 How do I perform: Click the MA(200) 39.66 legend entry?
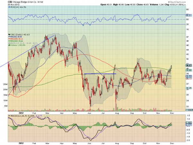point(16,41)
